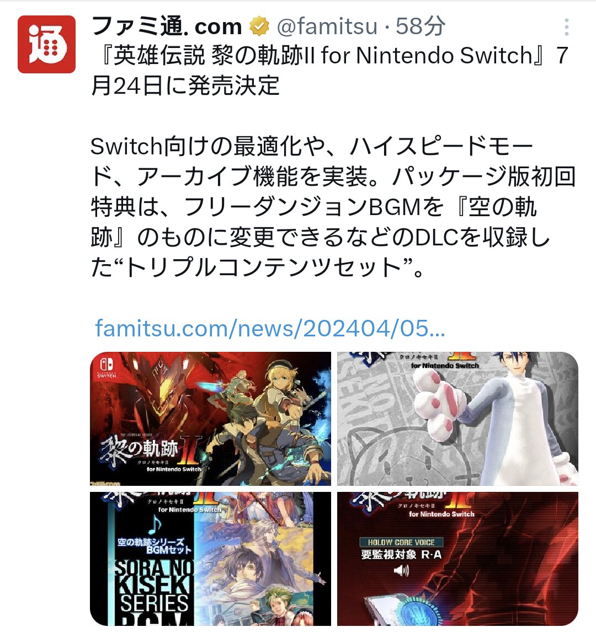Tap the gold verified badge
This screenshot has width=596, height=643.
259,26
